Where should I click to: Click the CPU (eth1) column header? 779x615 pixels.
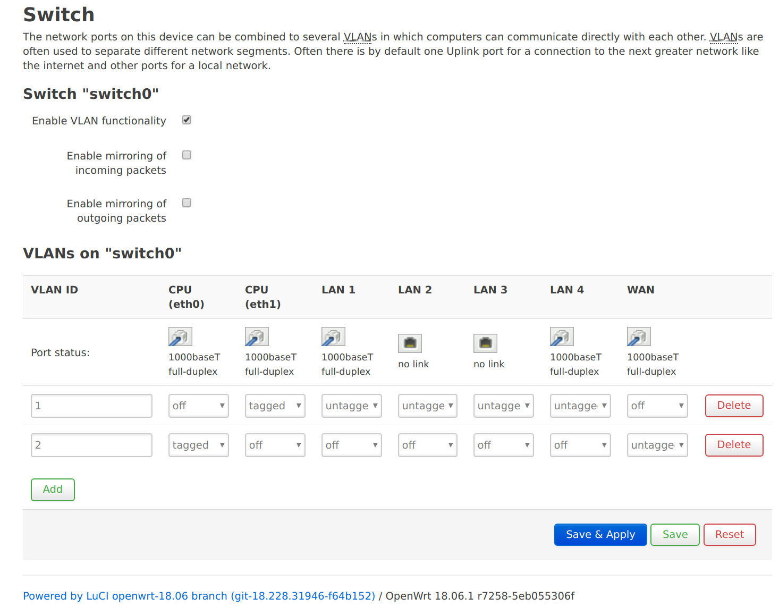tap(263, 297)
